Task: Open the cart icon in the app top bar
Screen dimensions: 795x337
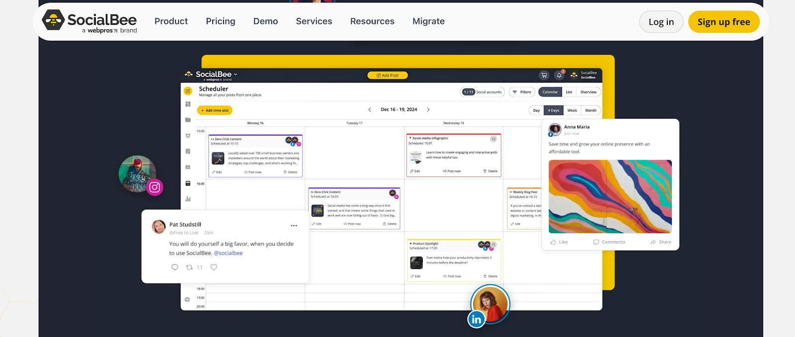Action: click(x=544, y=75)
